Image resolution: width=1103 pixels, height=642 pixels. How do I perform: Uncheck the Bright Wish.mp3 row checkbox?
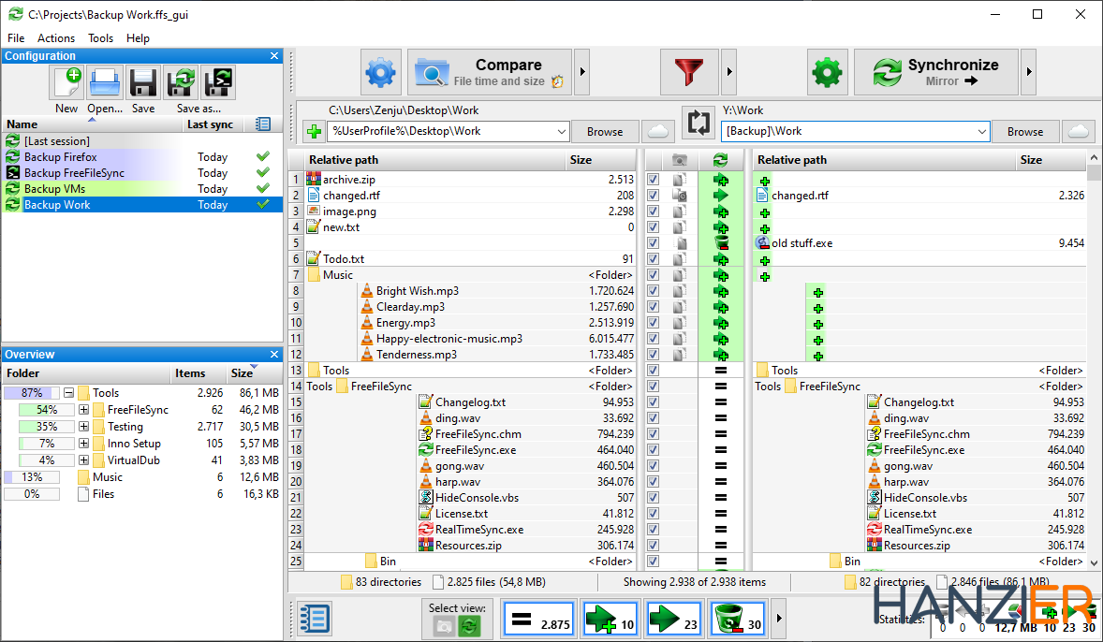(654, 291)
